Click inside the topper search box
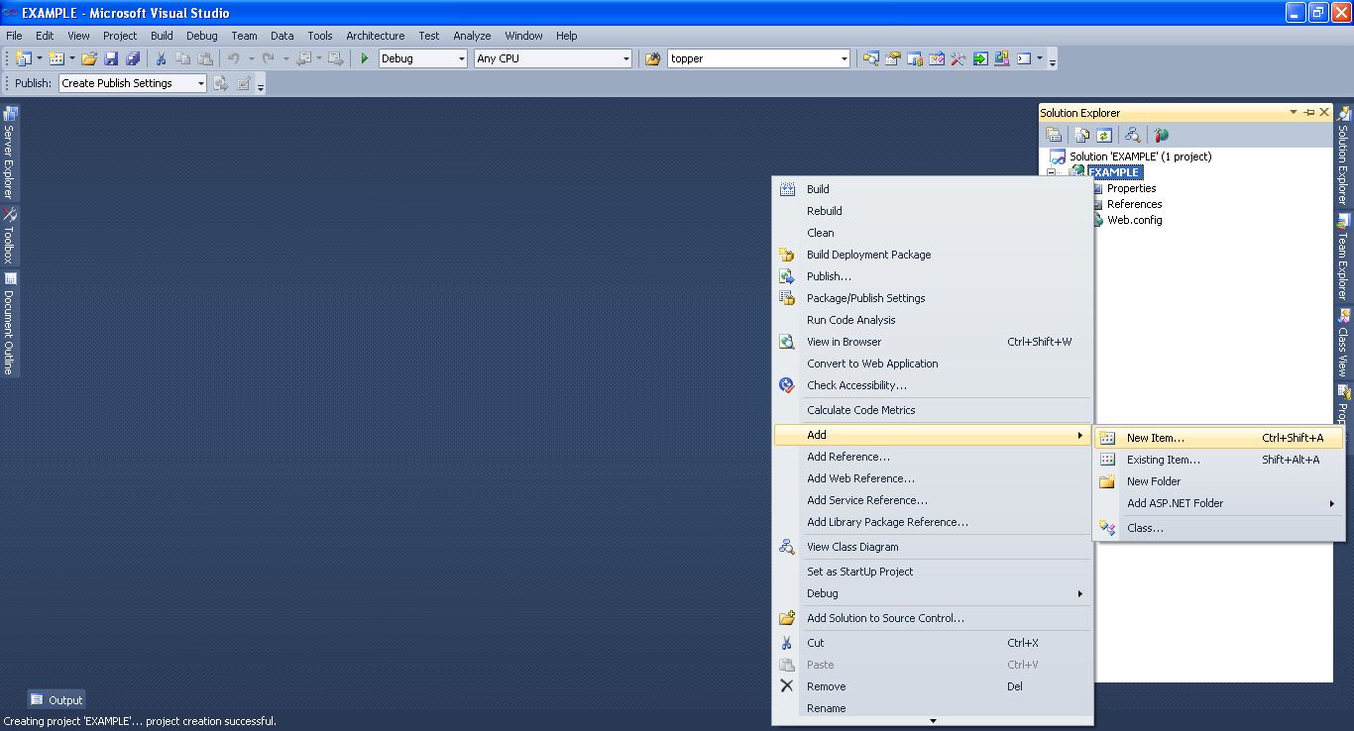Image resolution: width=1354 pixels, height=731 pixels. [x=753, y=58]
